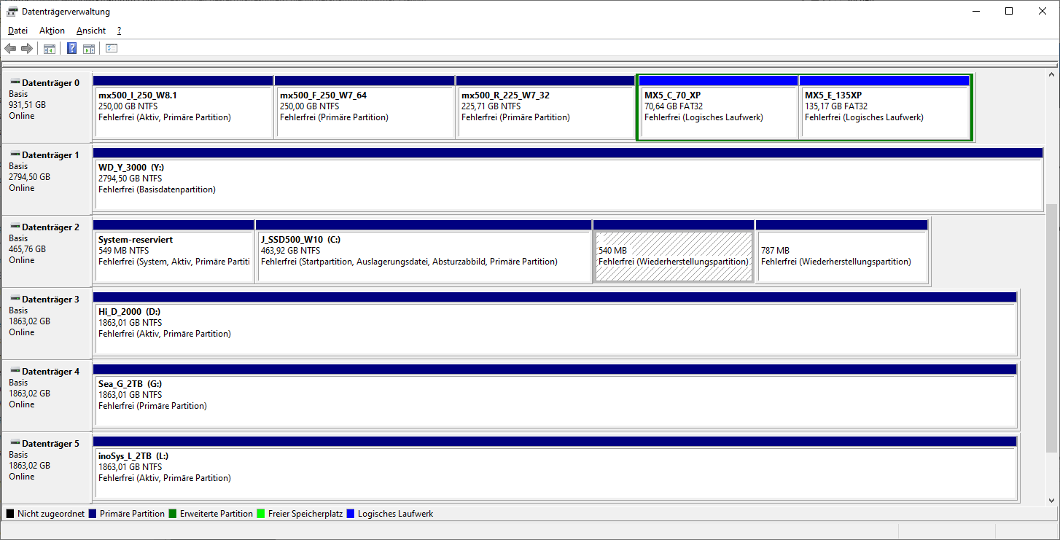The height and width of the screenshot is (540, 1060).
Task: Open the Aktion menu
Action: (52, 31)
